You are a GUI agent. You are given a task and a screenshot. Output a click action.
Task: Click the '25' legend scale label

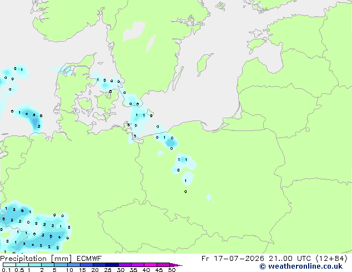(x=108, y=270)
